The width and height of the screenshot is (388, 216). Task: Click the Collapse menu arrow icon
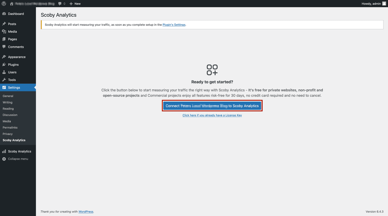pyautogui.click(x=4, y=159)
